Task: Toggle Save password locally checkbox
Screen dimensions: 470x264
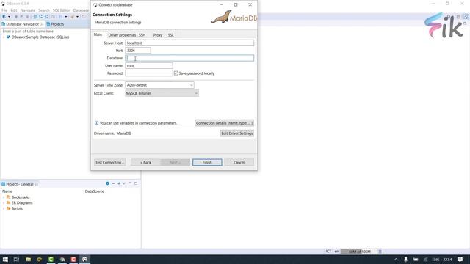Action: [x=176, y=73]
